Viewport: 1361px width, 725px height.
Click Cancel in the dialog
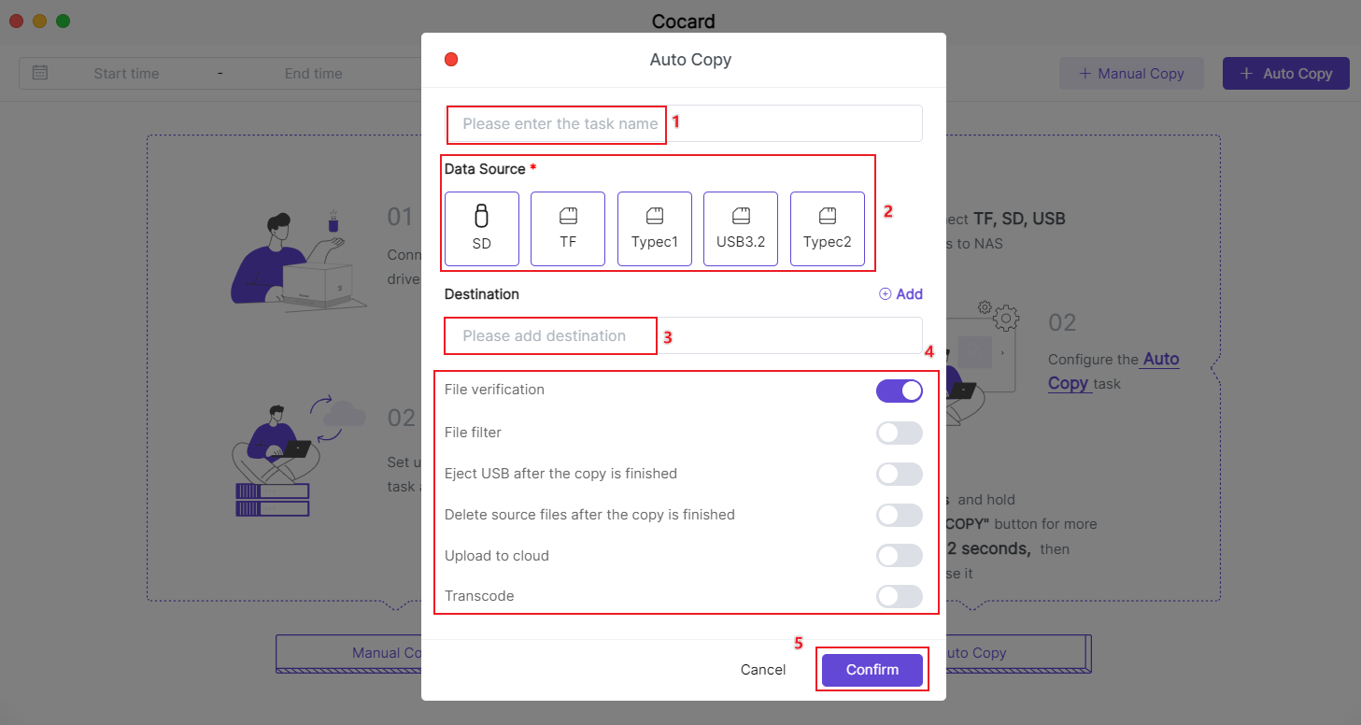763,670
